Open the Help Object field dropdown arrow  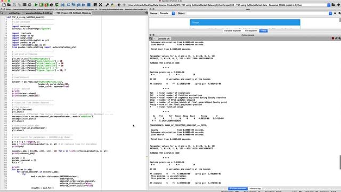coord(330,13)
